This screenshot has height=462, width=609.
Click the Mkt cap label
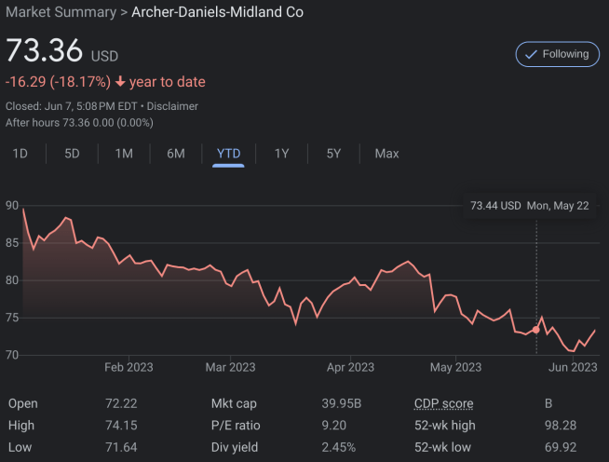pyautogui.click(x=234, y=403)
